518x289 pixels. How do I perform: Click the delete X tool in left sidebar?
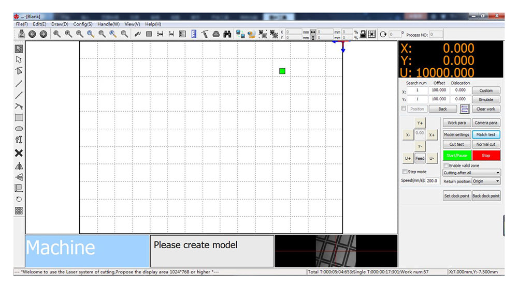(x=19, y=153)
